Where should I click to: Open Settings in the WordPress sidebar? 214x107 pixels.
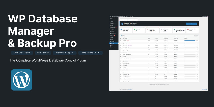coord(113,41)
